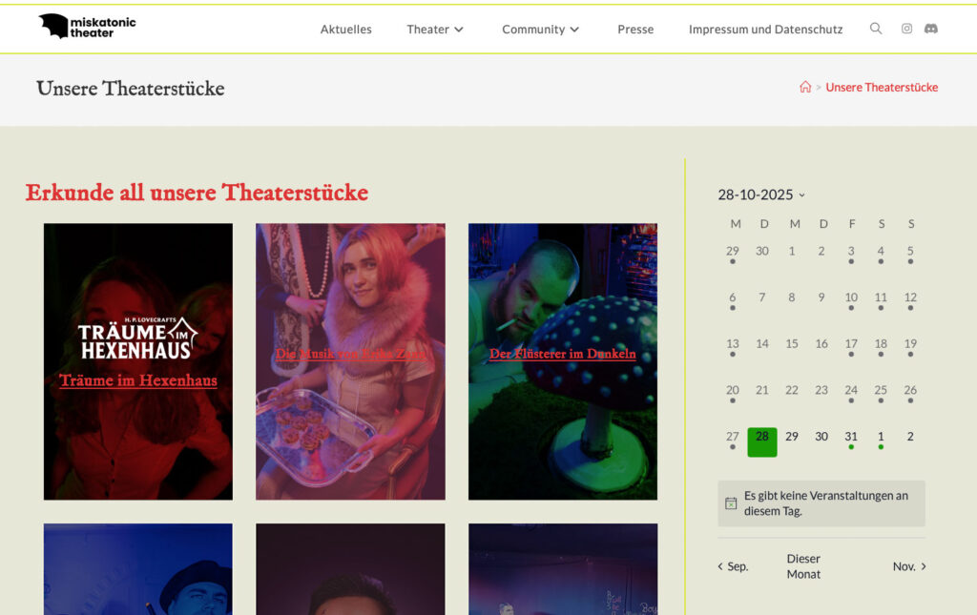977x615 pixels.
Task: Open Impressum und Datenschutz page
Action: (x=765, y=30)
